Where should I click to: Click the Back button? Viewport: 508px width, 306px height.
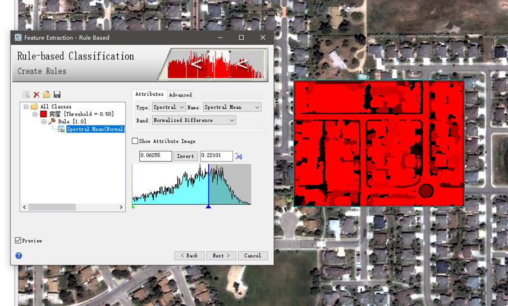190,256
